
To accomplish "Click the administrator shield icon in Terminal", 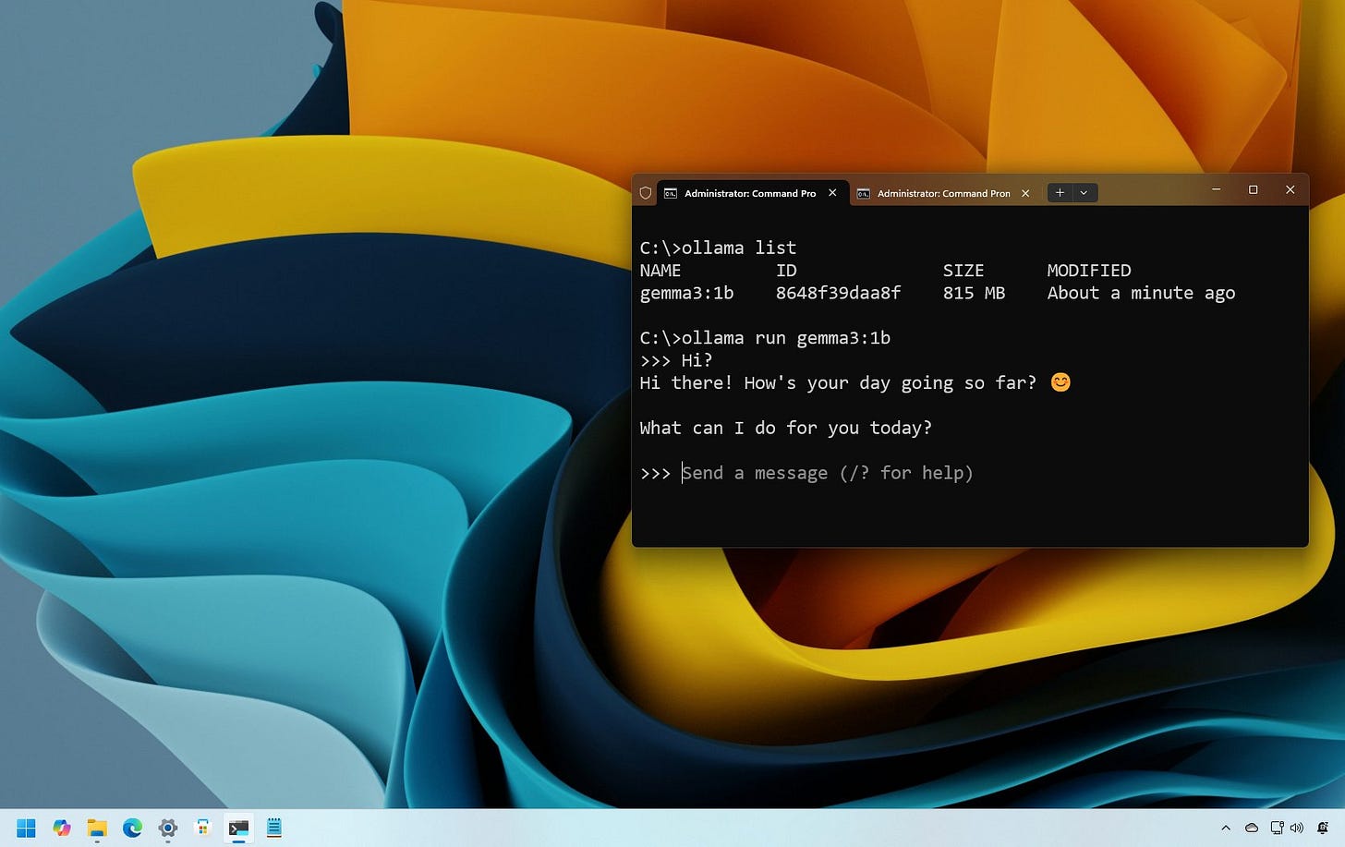I will point(646,193).
